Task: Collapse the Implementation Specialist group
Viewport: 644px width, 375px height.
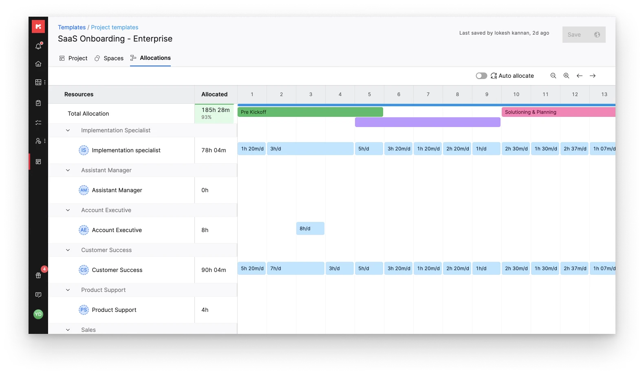Action: (x=68, y=130)
